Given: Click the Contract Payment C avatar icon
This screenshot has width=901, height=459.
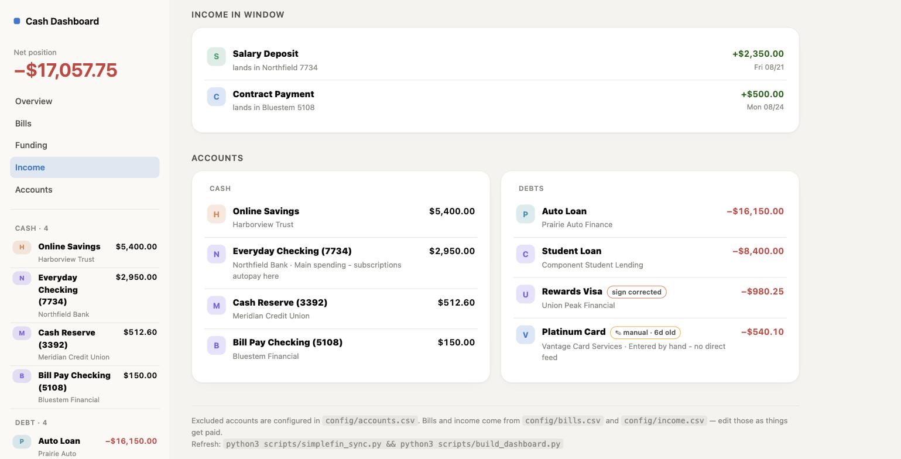Looking at the screenshot, I should point(216,97).
